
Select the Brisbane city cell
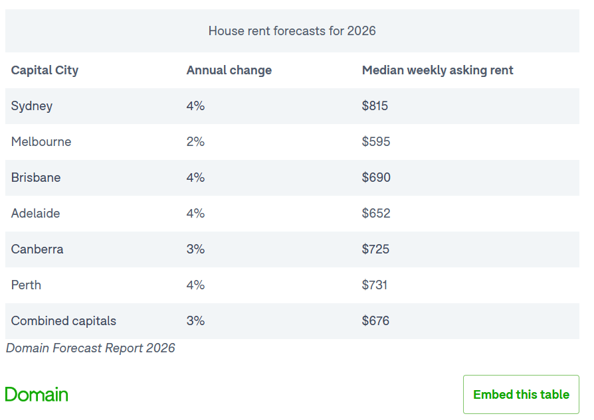click(36, 178)
